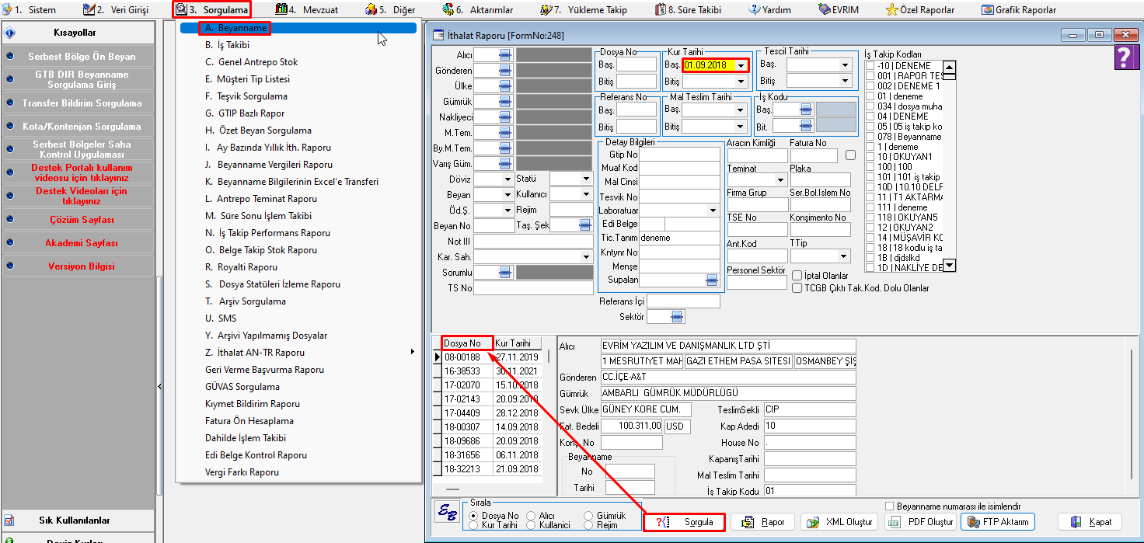
Task: Click the Gtip No input field
Action: (680, 155)
